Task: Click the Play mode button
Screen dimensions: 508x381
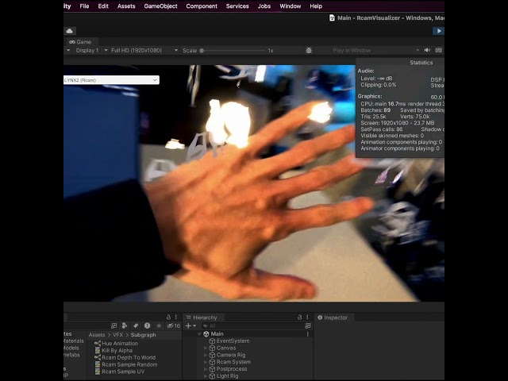Action: click(x=439, y=31)
